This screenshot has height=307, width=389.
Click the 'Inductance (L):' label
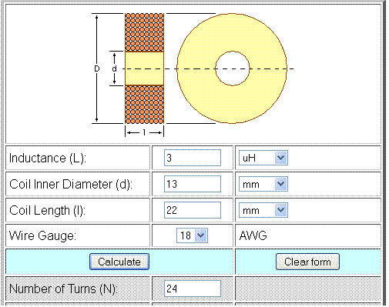coord(48,158)
